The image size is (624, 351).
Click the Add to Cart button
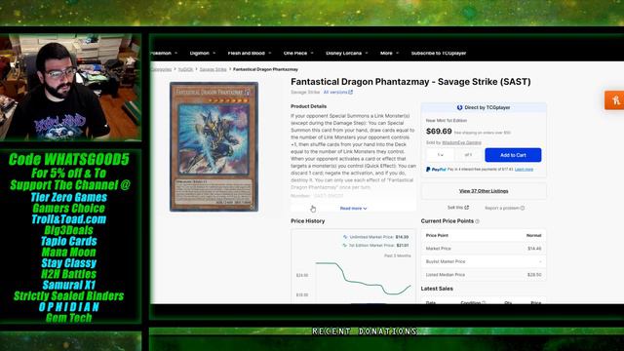tap(513, 155)
